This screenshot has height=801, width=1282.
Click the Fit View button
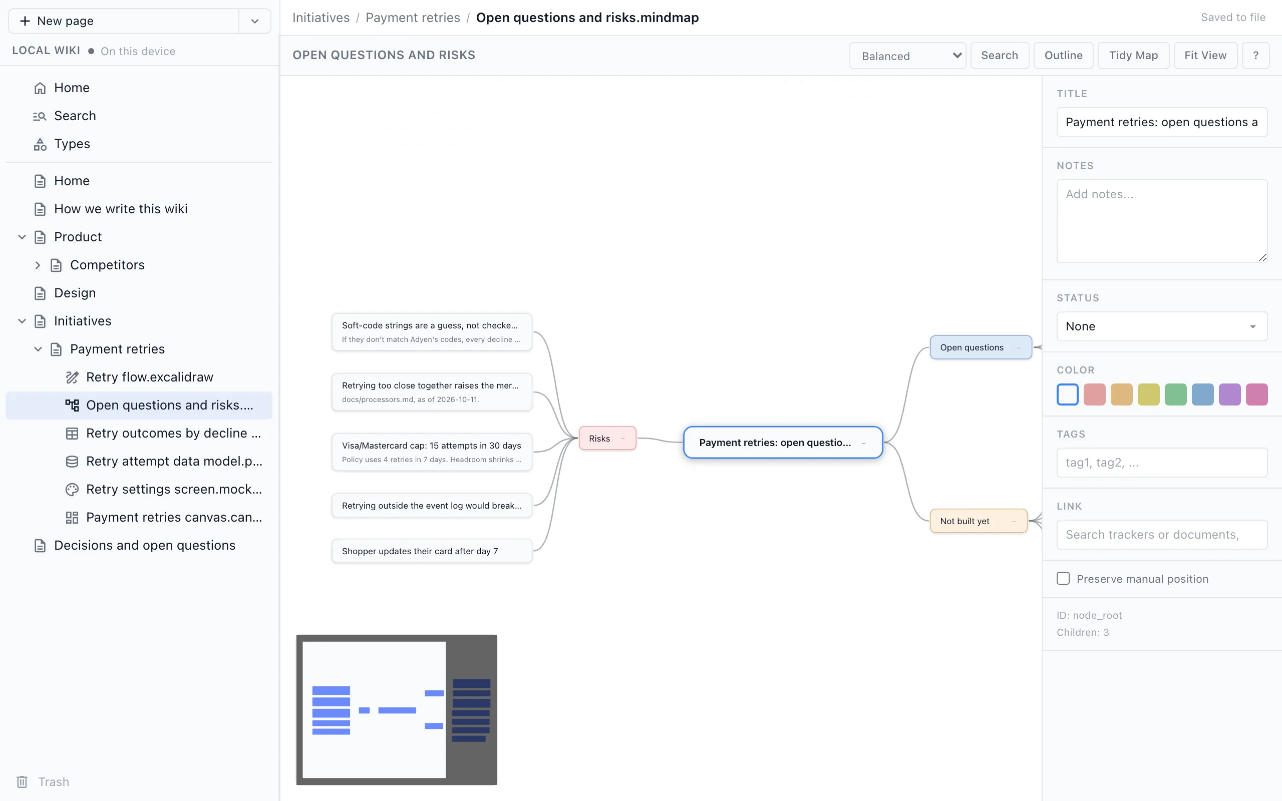[1205, 56]
